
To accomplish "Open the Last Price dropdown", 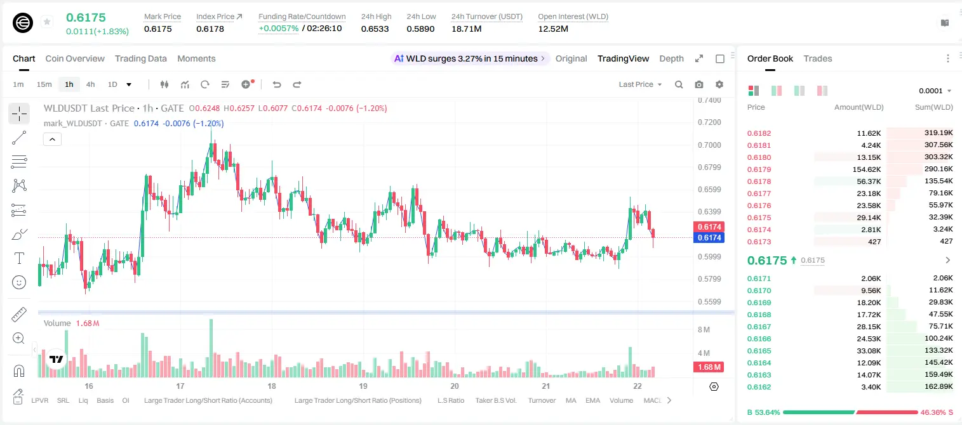I will coord(640,84).
